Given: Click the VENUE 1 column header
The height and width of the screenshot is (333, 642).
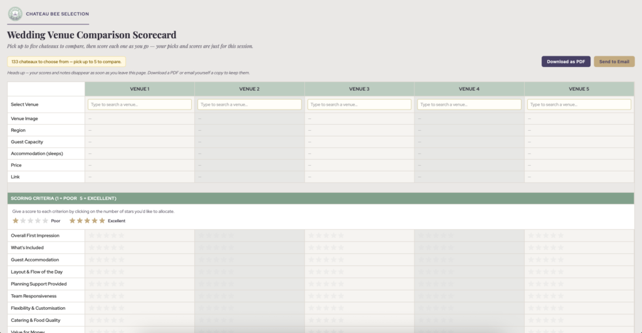Looking at the screenshot, I should (x=140, y=89).
